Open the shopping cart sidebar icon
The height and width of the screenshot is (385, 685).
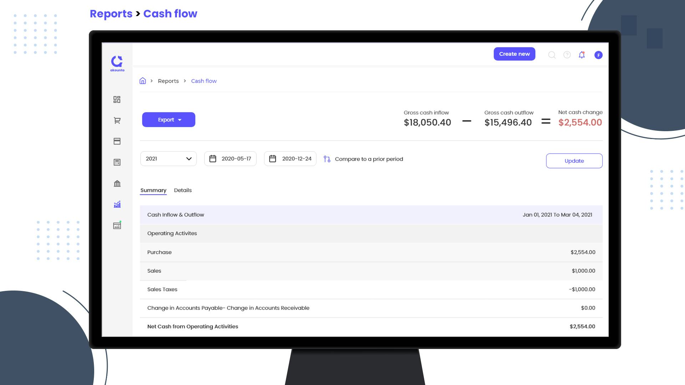tap(117, 120)
